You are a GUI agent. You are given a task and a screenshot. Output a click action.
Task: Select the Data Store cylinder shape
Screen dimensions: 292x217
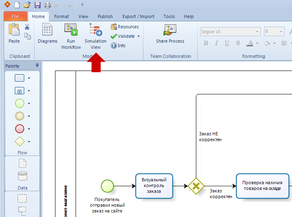(23, 176)
